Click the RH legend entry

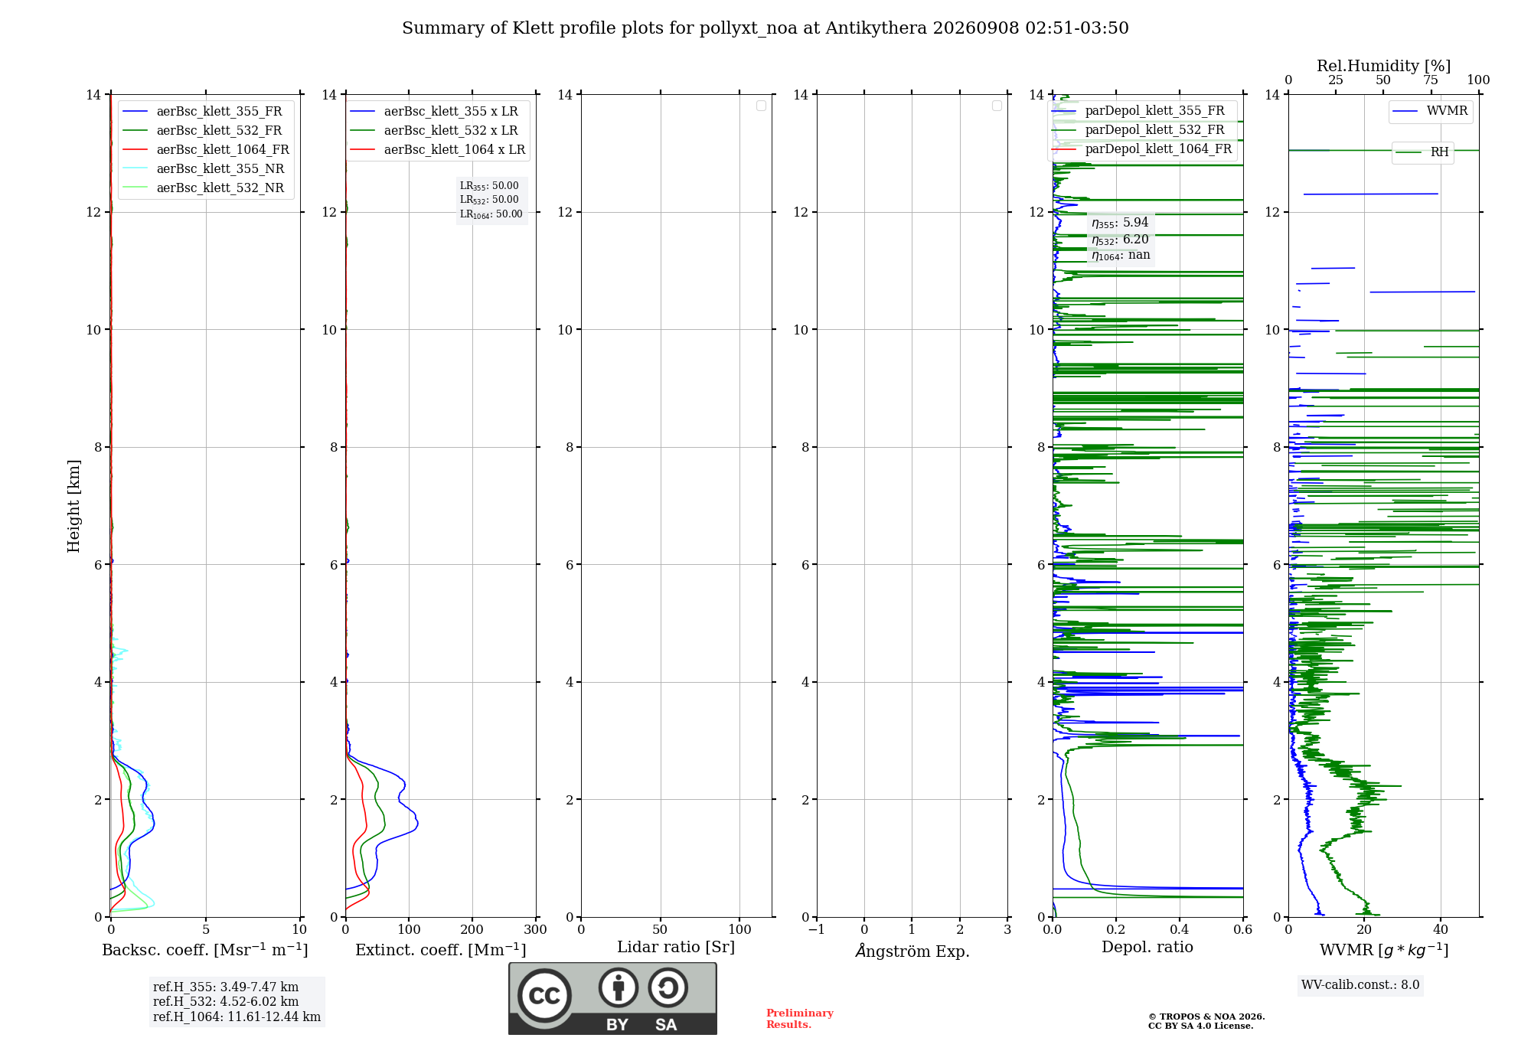[1422, 152]
